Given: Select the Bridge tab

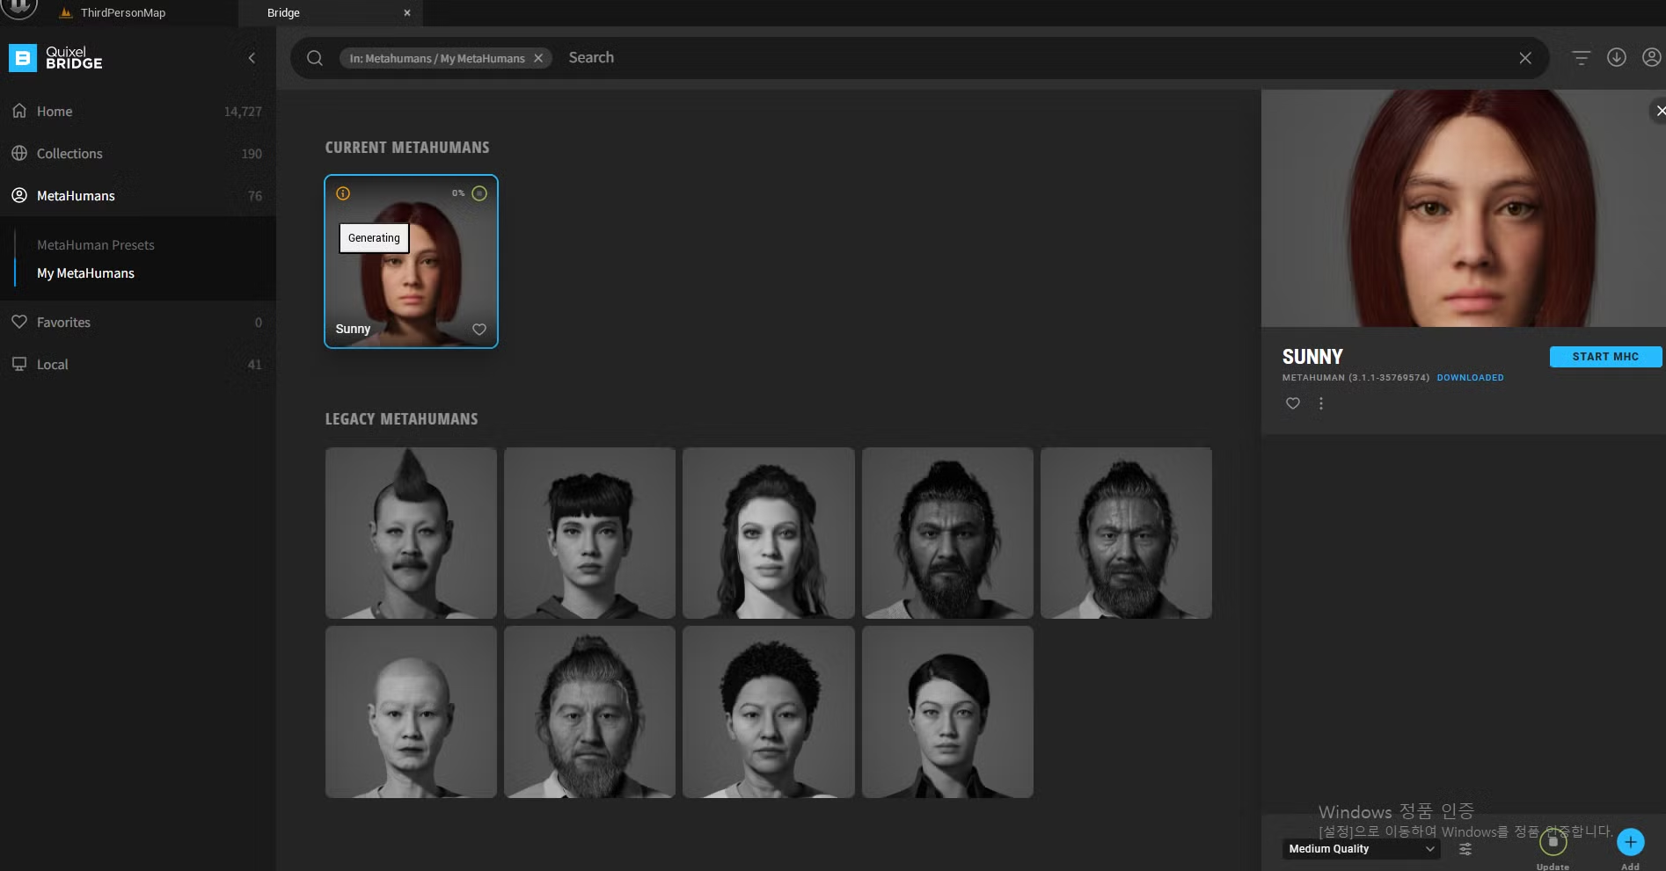Looking at the screenshot, I should point(283,13).
